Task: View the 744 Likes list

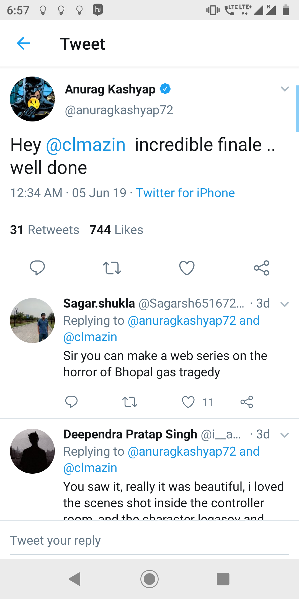Action: [116, 230]
